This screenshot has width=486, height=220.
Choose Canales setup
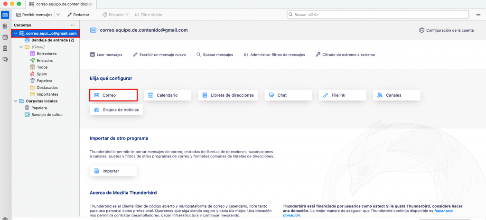pos(397,95)
